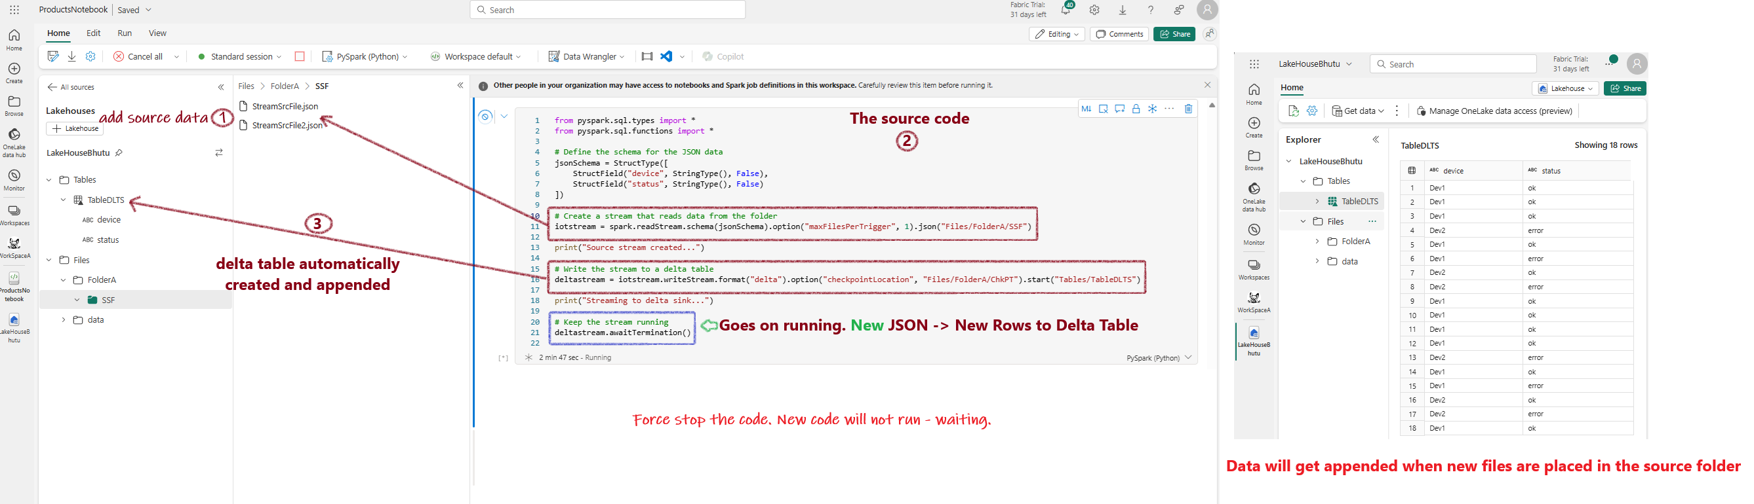Cancel the running cell via stop circle
Image resolution: width=1754 pixels, height=504 pixels.
(485, 116)
